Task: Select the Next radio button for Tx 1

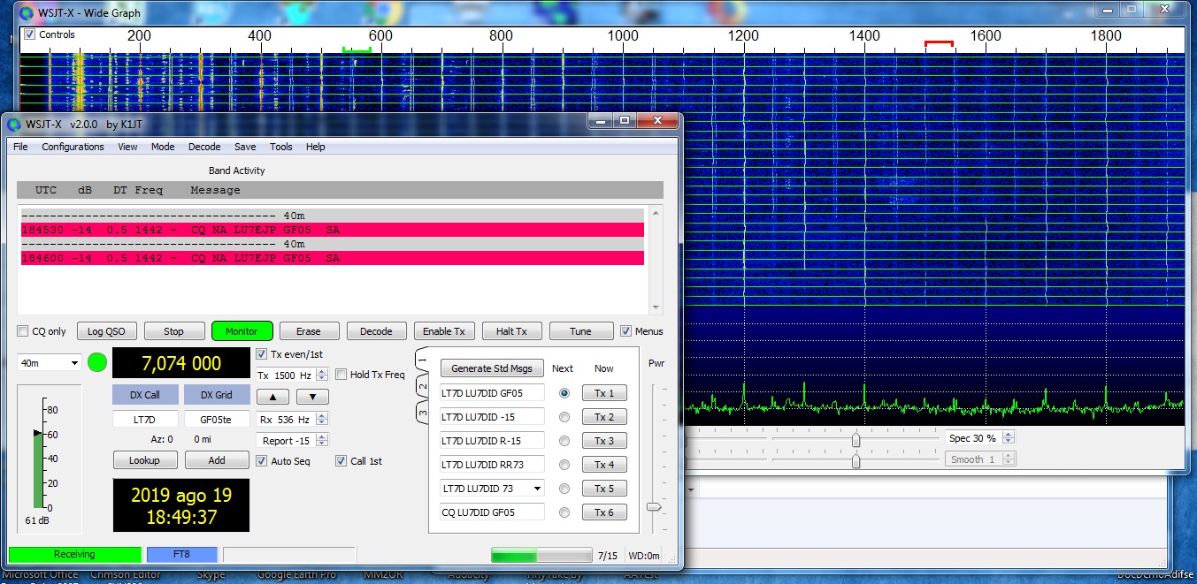Action: pos(564,393)
